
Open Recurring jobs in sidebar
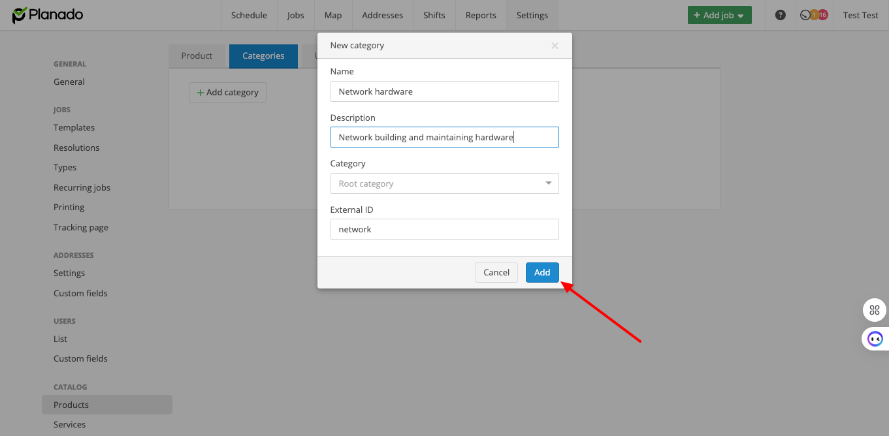click(x=82, y=188)
